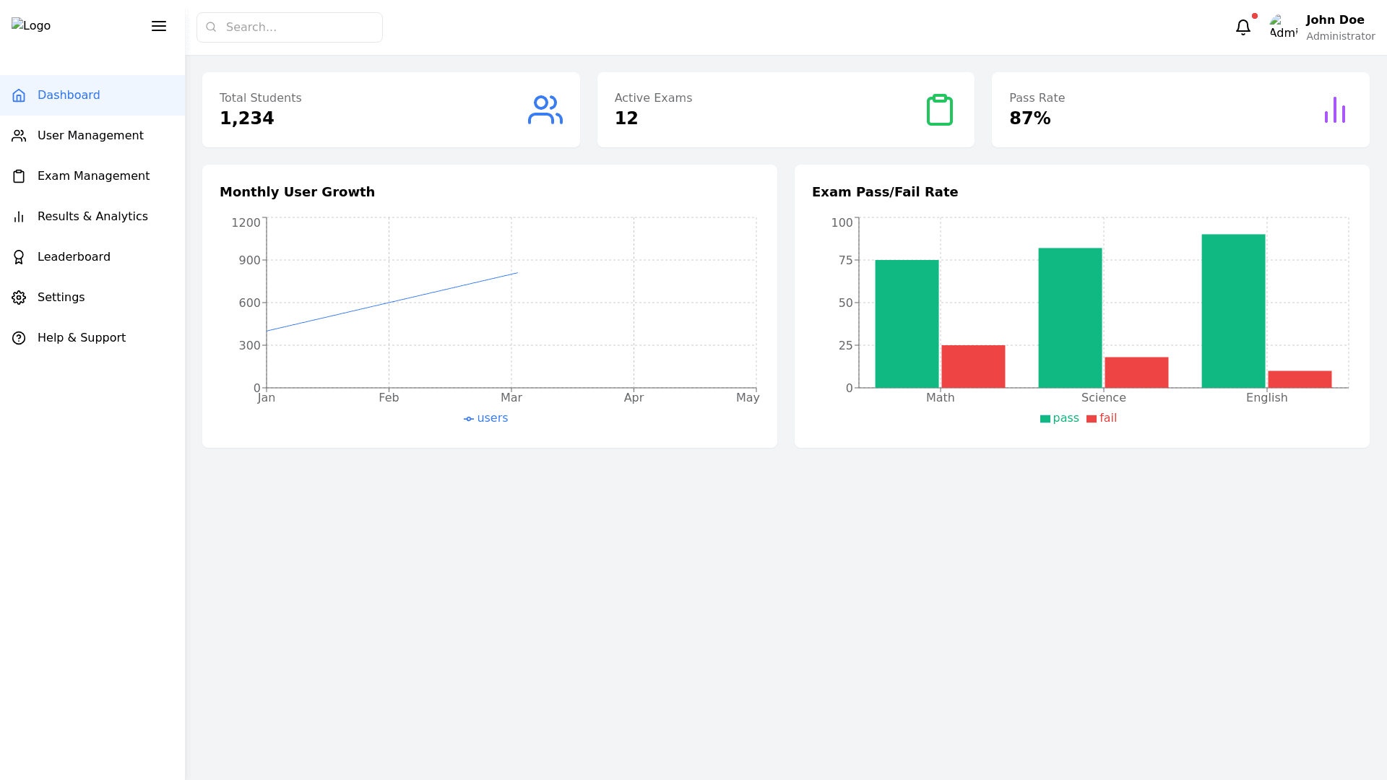Click the Active Exams clipboard icon

click(939, 110)
